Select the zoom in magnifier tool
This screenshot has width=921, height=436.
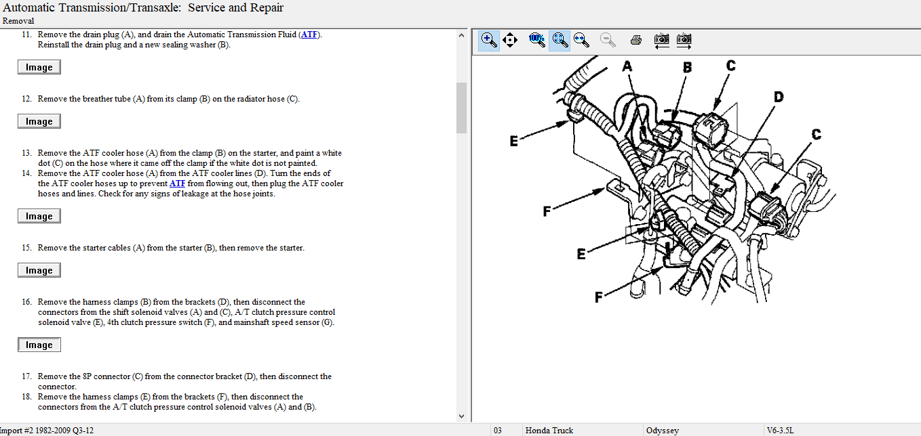(488, 40)
